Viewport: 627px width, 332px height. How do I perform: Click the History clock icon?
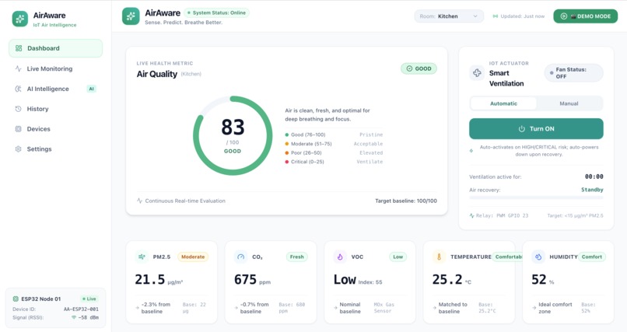point(18,109)
